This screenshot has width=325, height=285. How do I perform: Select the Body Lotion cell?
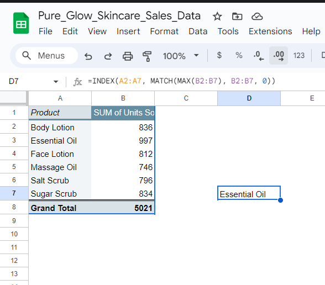60,128
